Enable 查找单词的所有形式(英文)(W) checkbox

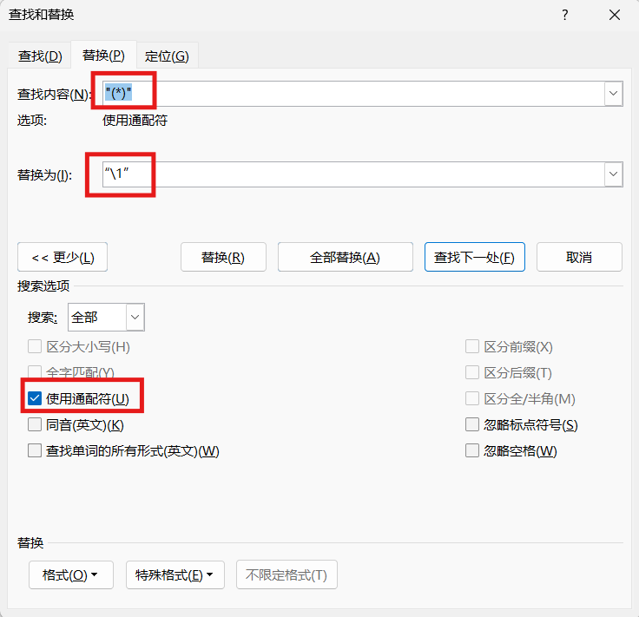[x=35, y=451]
